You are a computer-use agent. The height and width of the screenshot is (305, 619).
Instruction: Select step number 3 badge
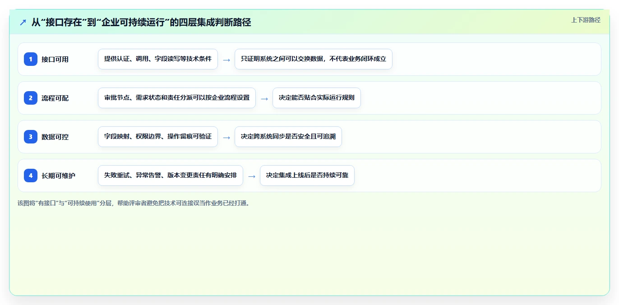31,137
